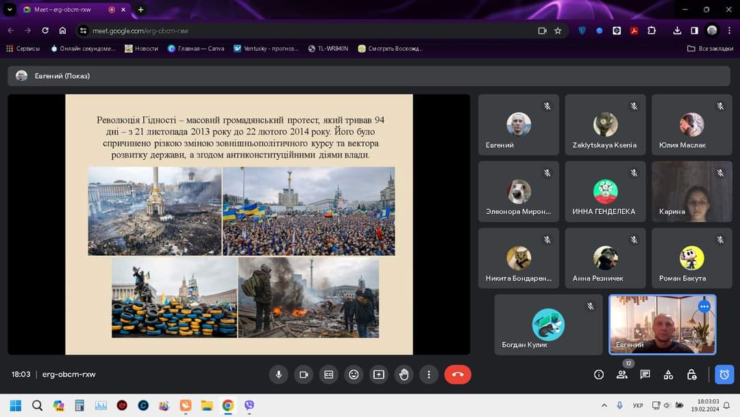Open the emoji reactions panel
Viewport: 740px width, 417px height.
tap(354, 374)
